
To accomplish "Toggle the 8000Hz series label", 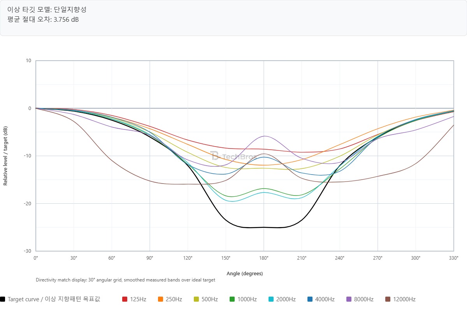I will [364, 299].
